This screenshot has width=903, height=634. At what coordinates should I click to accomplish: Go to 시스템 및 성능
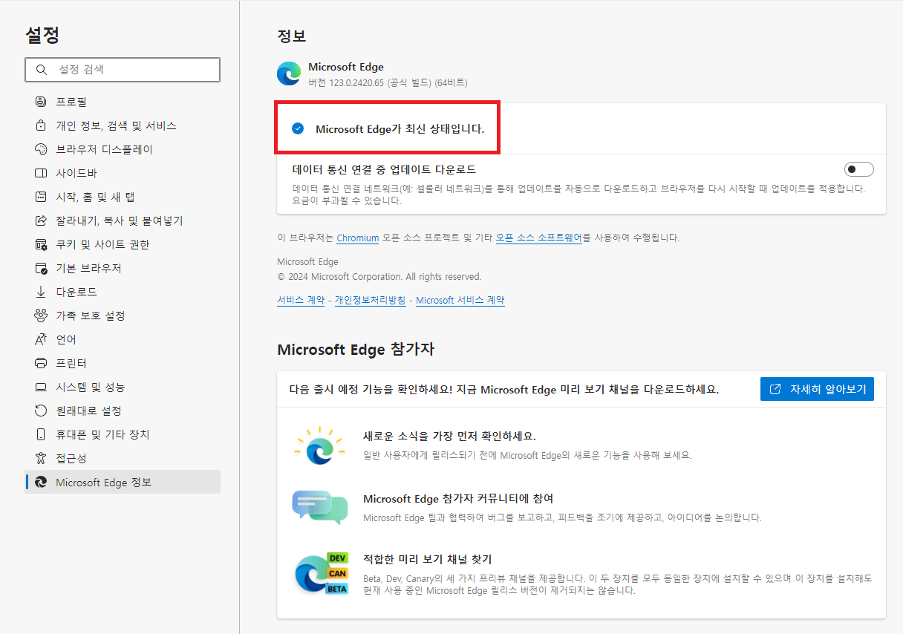[123, 387]
